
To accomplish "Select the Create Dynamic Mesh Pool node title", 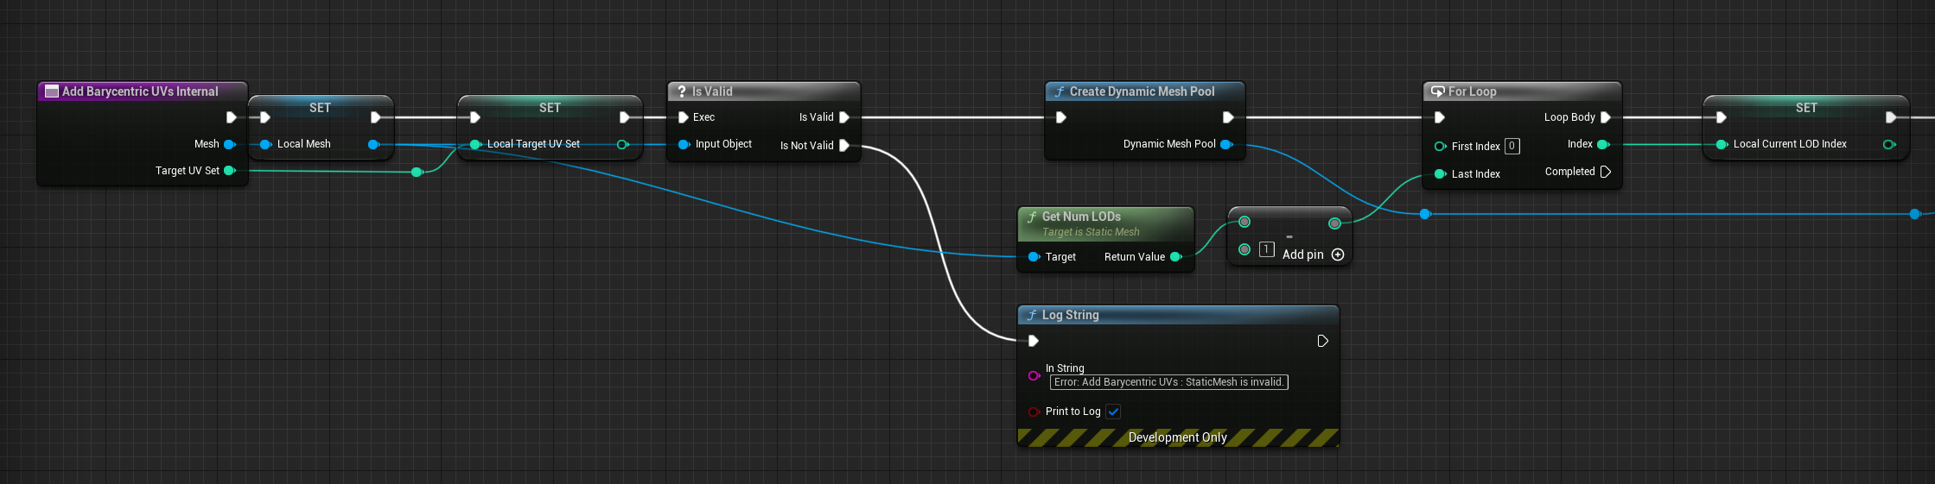I will [x=1141, y=91].
